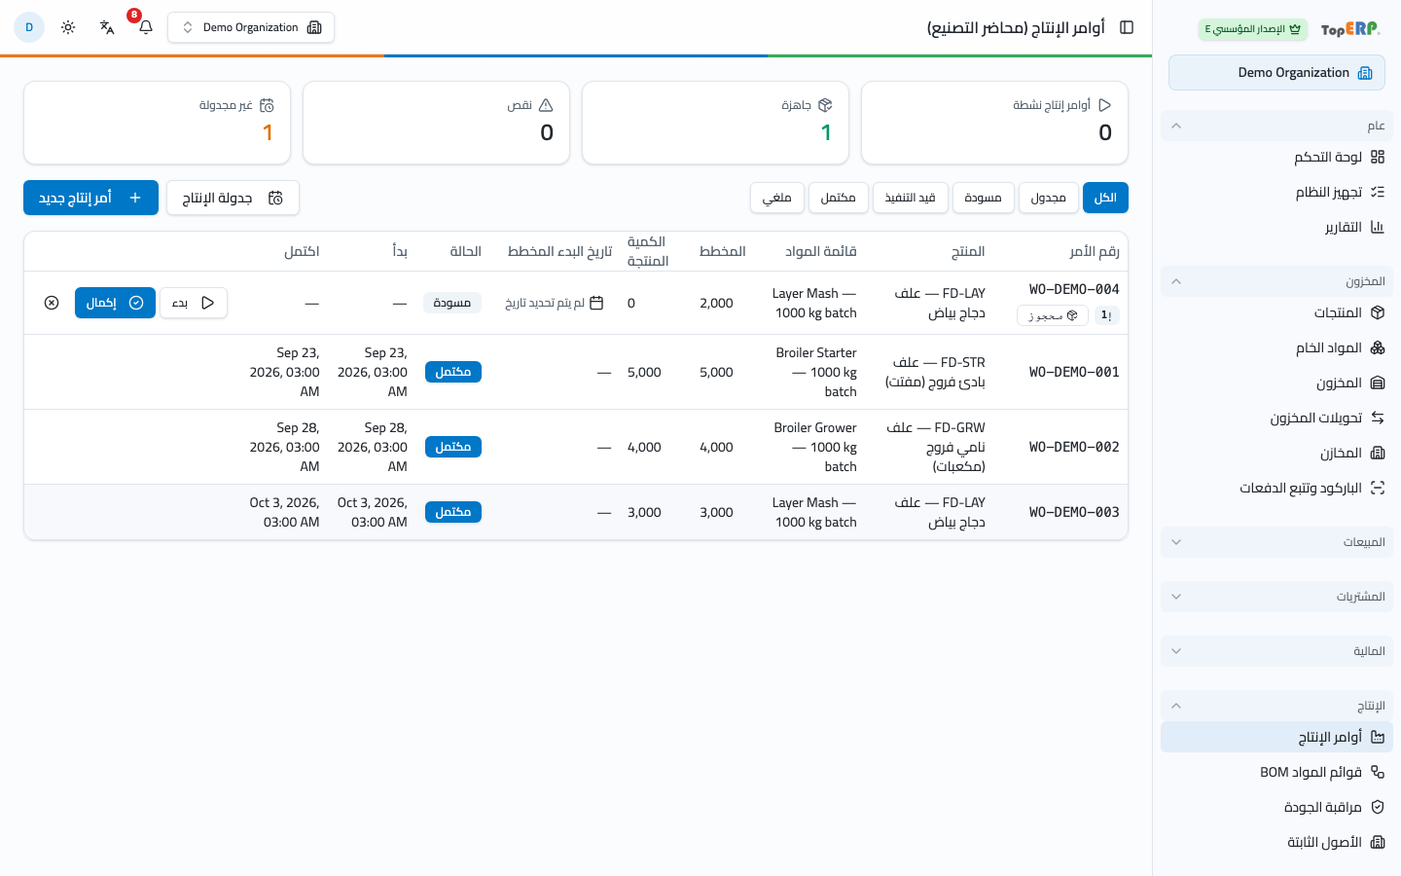Cancel work order WO-DEMO-004 with X icon
This screenshot has width=1401, height=876.
(x=52, y=303)
